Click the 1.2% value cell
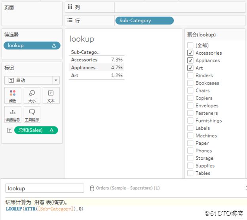247x220 pixels. [x=117, y=75]
